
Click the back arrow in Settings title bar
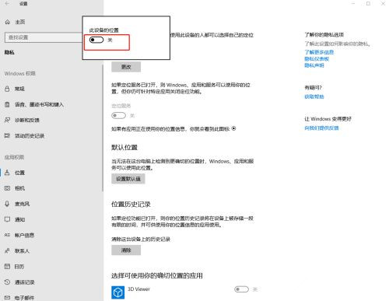(7, 4)
